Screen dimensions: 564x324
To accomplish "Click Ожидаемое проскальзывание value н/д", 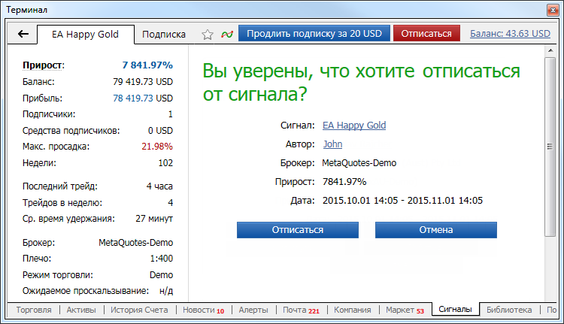I will pos(166,291).
